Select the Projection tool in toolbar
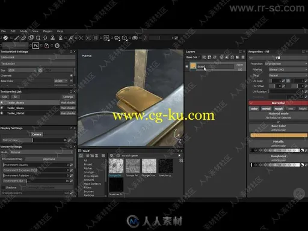The width and height of the screenshot is (308, 231). (31, 38)
